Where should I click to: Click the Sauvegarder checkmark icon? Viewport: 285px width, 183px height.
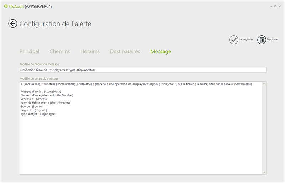click(x=233, y=40)
